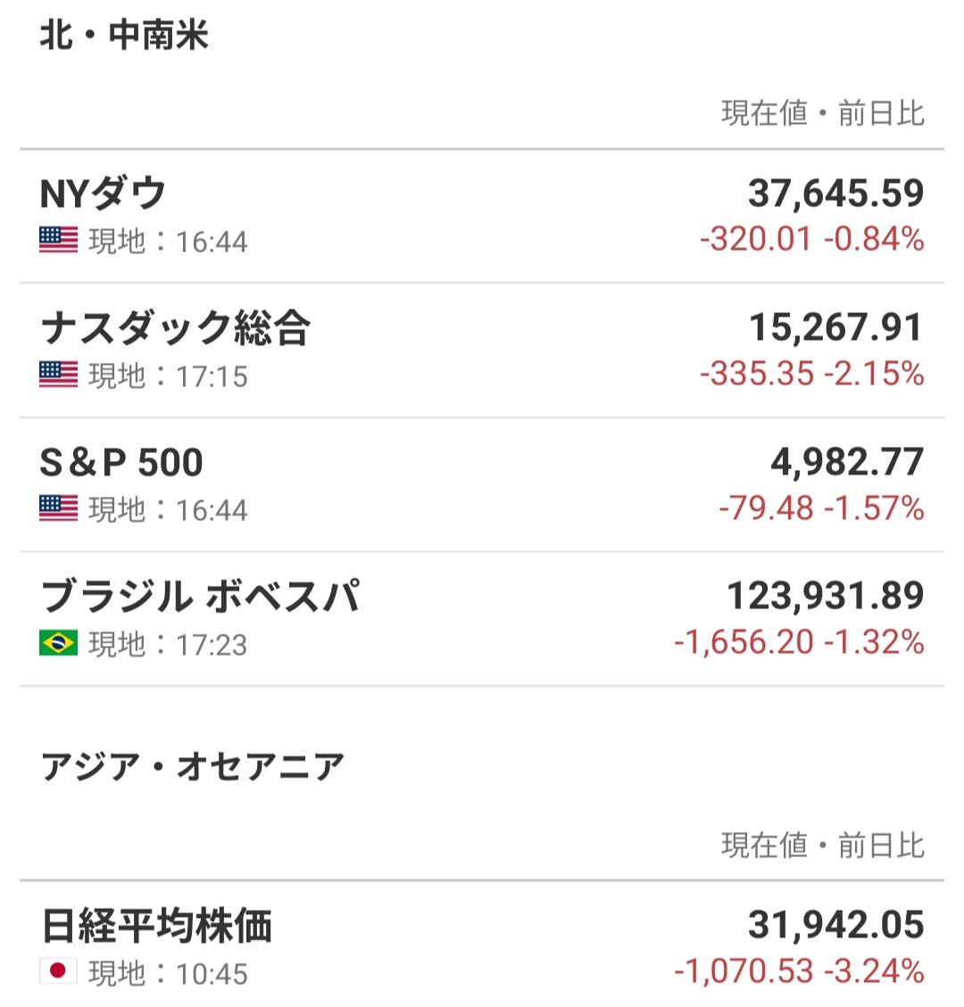
Task: Click the Brazil flag under ブラジル ボベスパ
Action: click(59, 643)
